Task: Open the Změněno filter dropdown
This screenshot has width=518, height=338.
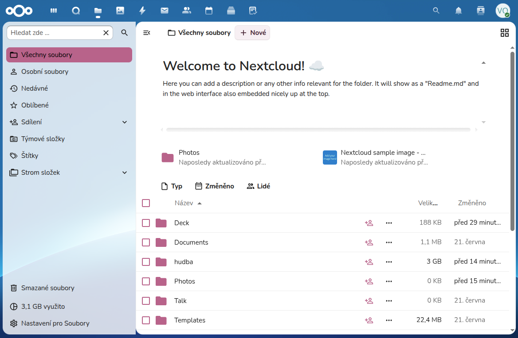Action: click(214, 186)
